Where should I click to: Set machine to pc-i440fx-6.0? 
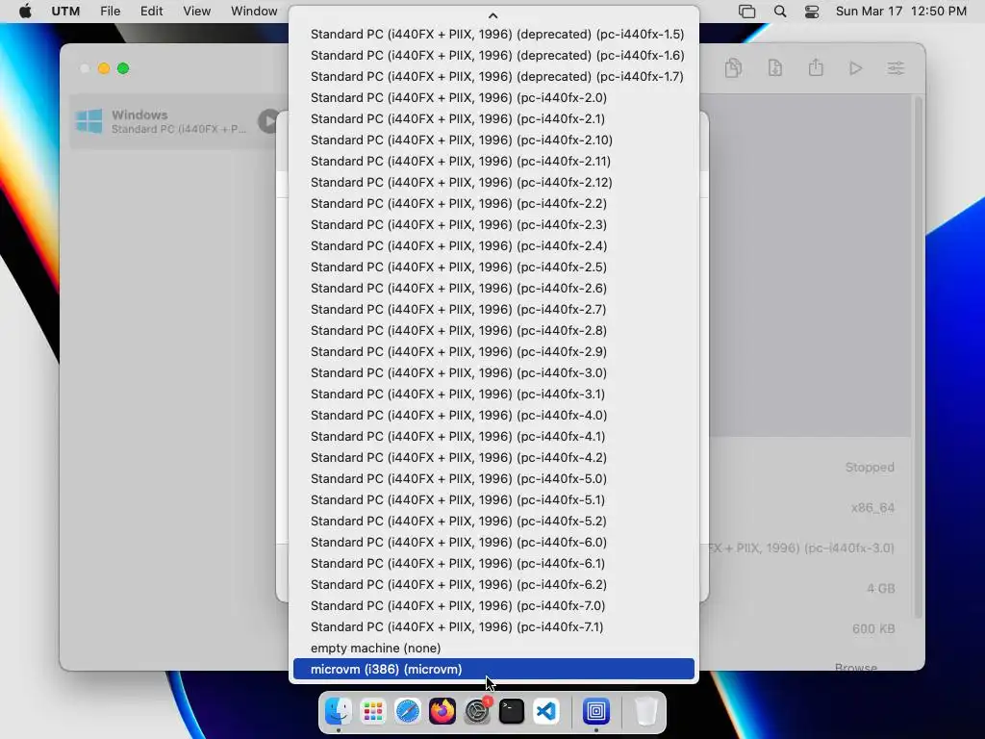pyautogui.click(x=493, y=543)
